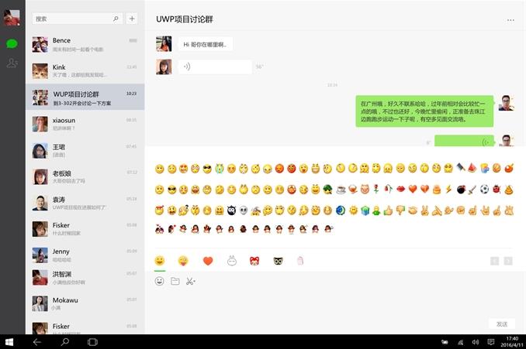Click the long green message about 广州

click(x=424, y=111)
